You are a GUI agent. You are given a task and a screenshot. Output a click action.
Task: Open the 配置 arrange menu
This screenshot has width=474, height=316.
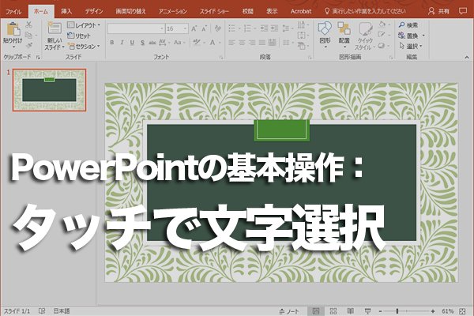click(x=344, y=35)
